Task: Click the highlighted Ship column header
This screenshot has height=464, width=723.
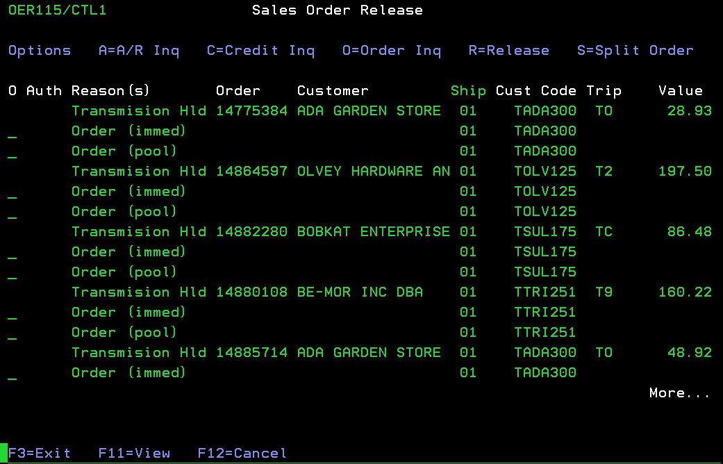Action: (x=468, y=91)
